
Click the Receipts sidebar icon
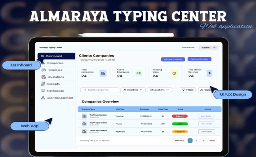(43, 84)
